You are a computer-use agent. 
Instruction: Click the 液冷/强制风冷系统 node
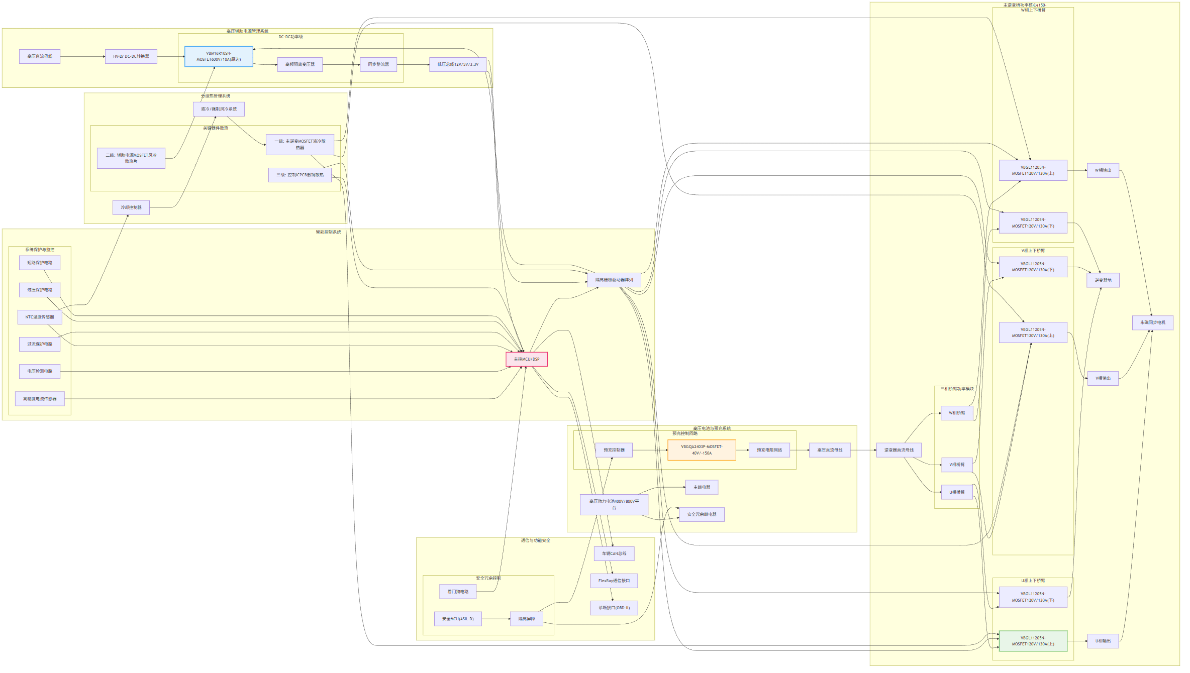click(219, 109)
